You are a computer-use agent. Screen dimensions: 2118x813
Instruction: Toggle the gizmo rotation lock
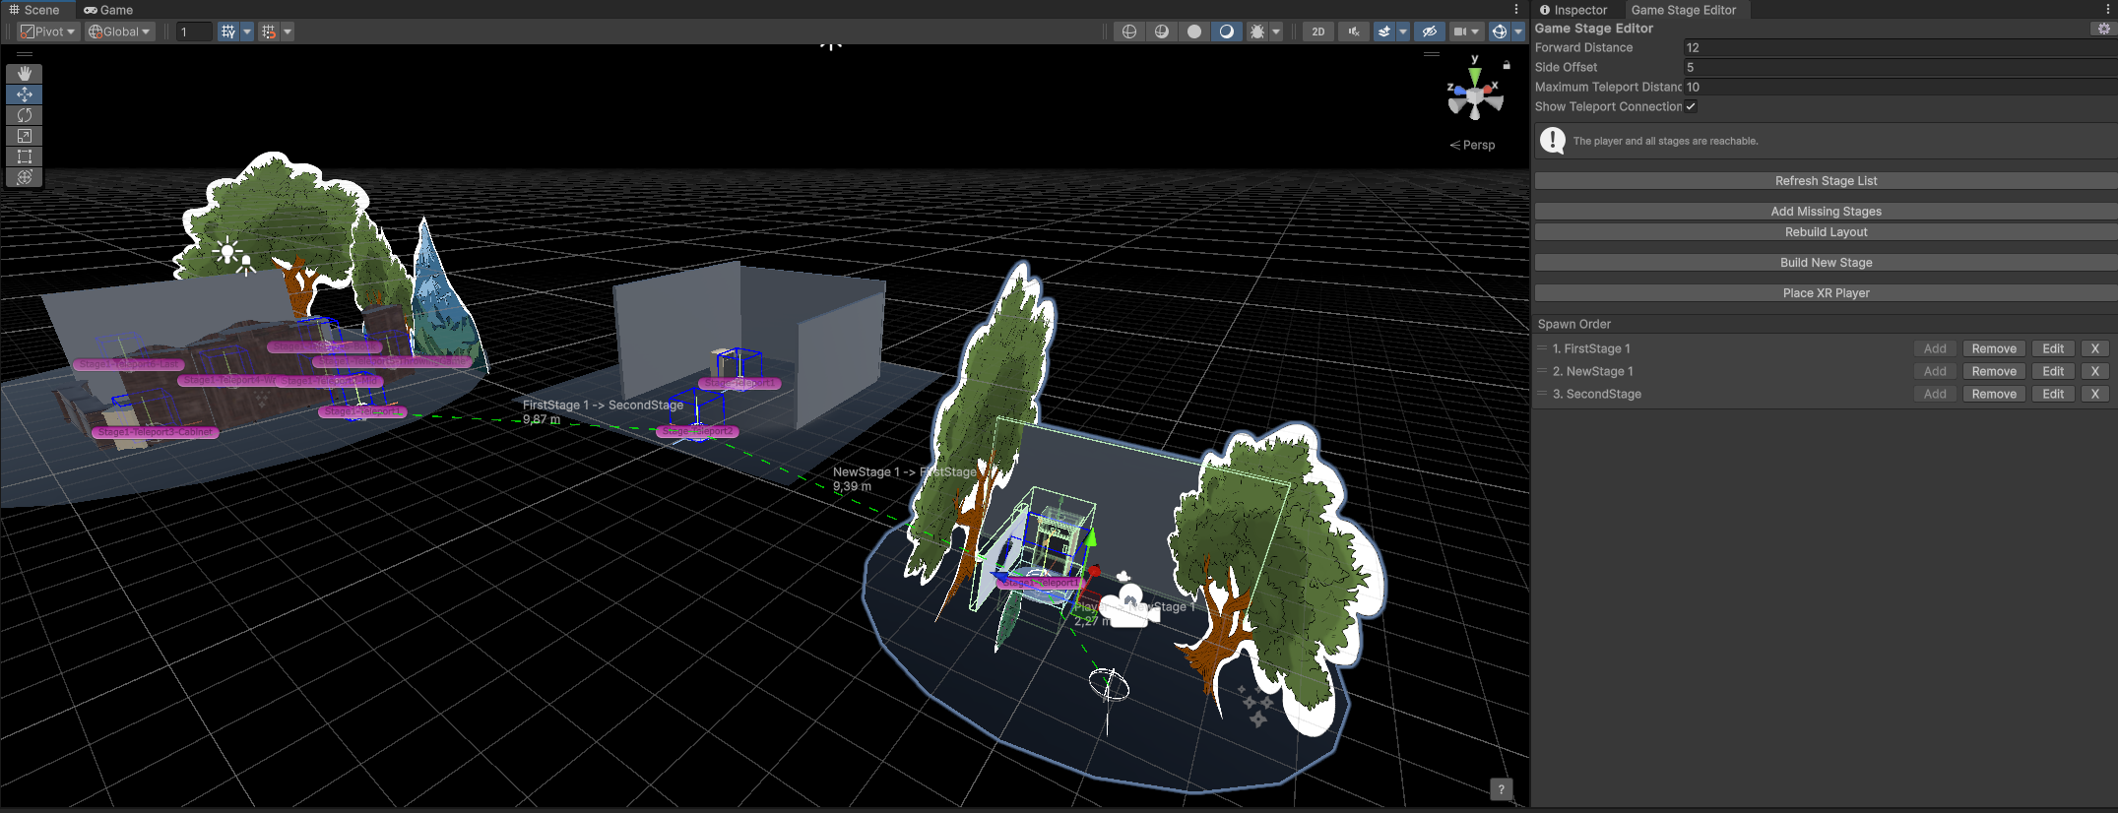(1507, 65)
